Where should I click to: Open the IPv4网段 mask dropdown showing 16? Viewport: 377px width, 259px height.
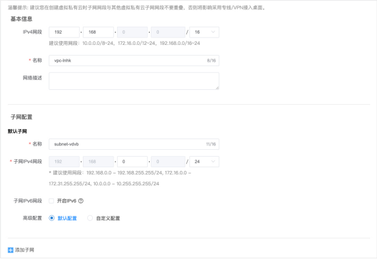point(205,32)
